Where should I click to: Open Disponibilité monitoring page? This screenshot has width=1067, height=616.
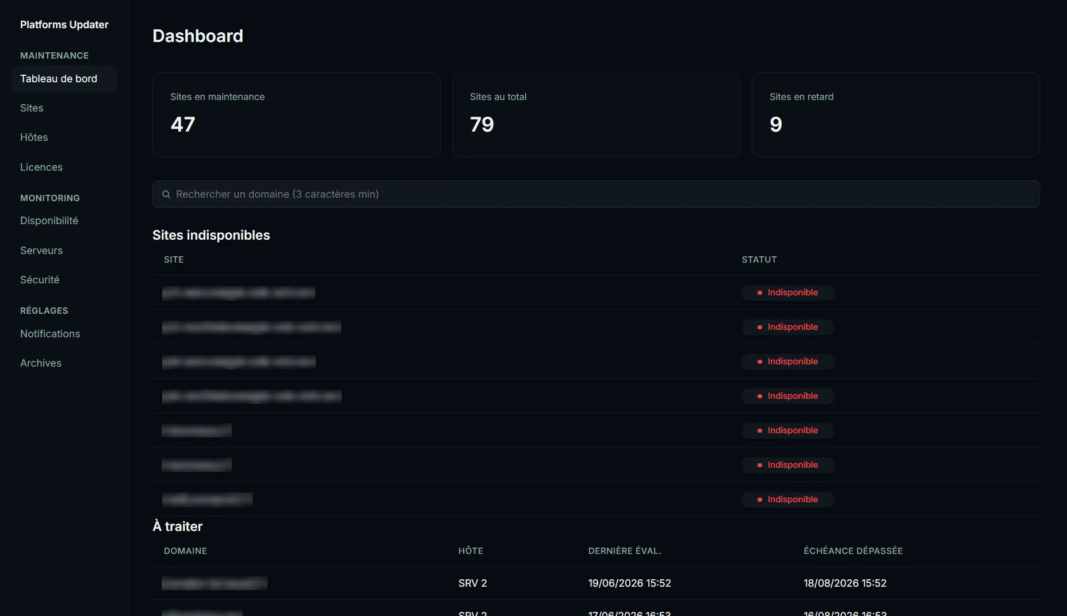(x=49, y=221)
